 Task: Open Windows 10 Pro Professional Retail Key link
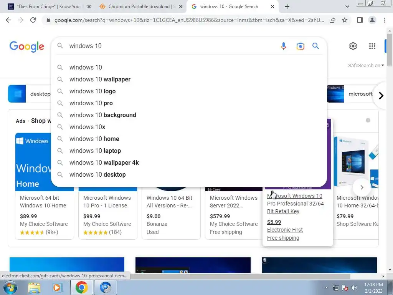point(295,204)
